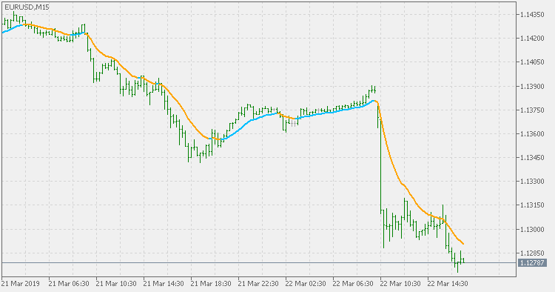
Task: Select the 1.14200 price axis label
Action: pyautogui.click(x=532, y=39)
